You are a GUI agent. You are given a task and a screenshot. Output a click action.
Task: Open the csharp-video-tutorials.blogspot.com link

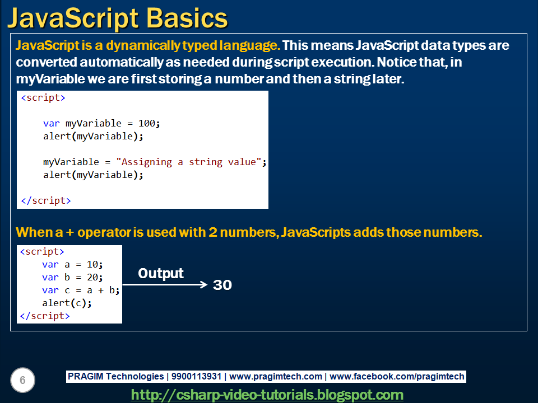coord(267,395)
